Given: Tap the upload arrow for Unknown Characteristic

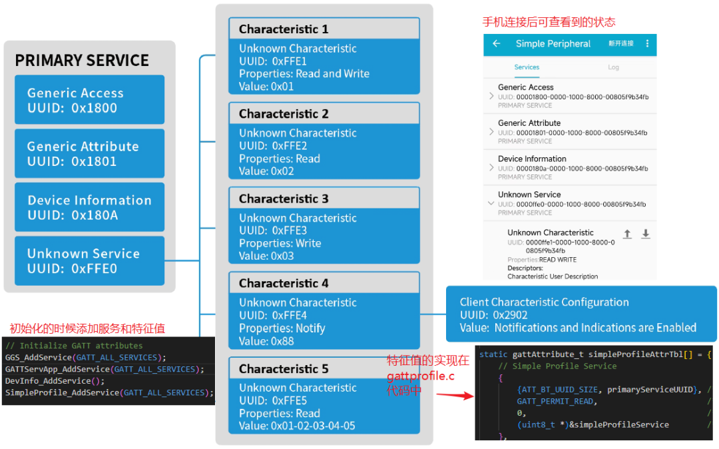Looking at the screenshot, I should pyautogui.click(x=626, y=234).
